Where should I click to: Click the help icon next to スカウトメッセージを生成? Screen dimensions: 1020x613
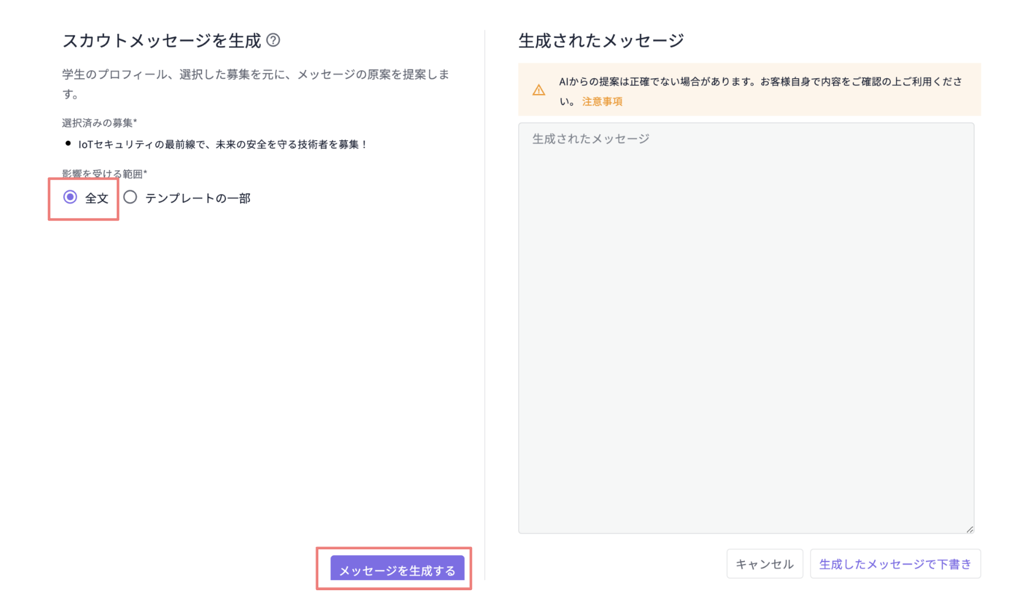pos(273,41)
